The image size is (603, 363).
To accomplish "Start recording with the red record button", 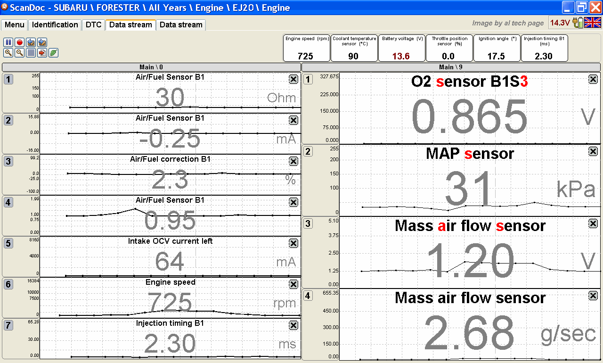I will (x=20, y=42).
